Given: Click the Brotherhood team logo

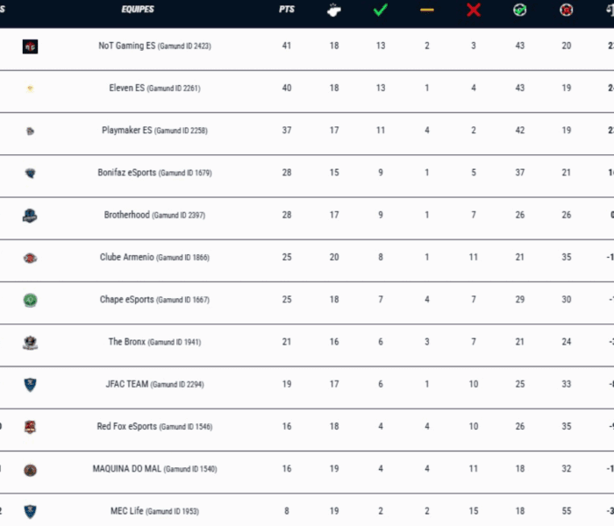Looking at the screenshot, I should pos(30,216).
